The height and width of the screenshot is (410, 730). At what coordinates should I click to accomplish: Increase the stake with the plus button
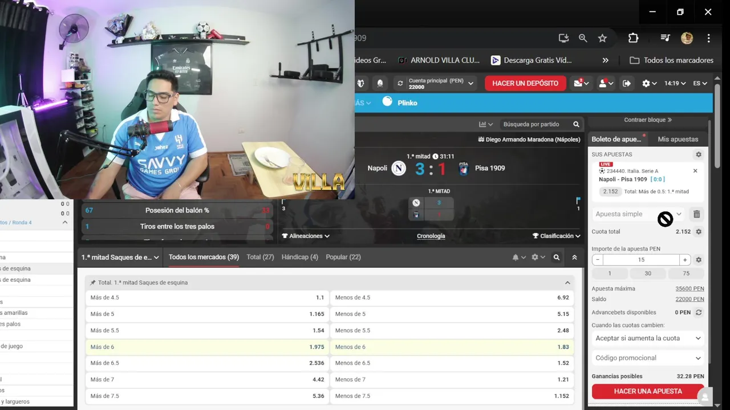tap(685, 260)
